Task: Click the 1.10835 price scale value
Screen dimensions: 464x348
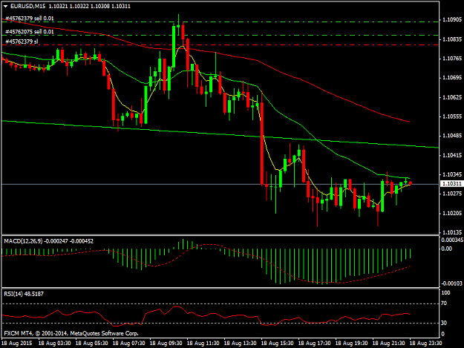Action: point(452,39)
